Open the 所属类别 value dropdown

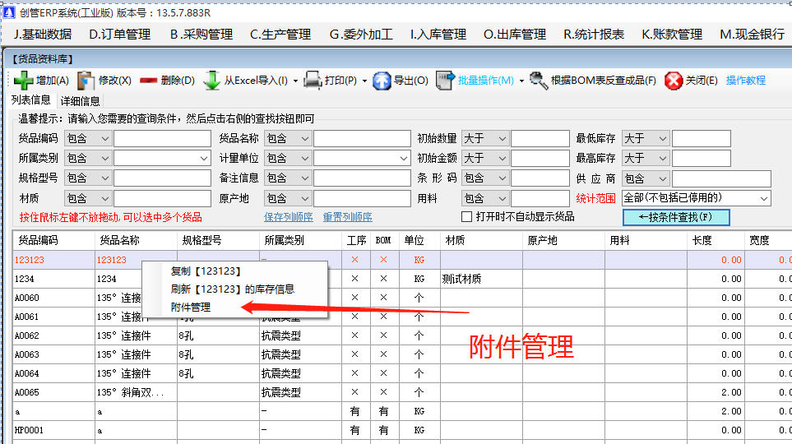(x=204, y=158)
